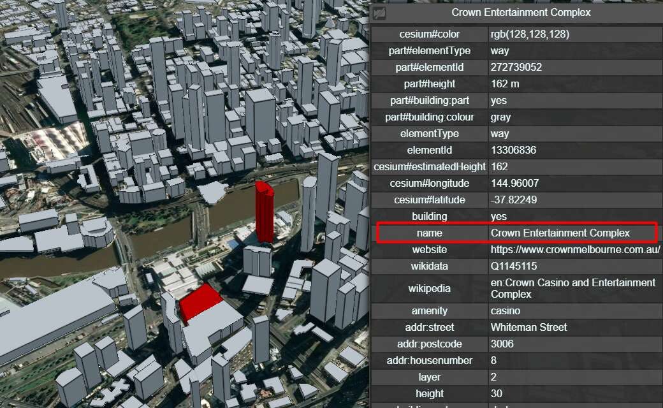The height and width of the screenshot is (408, 663).
Task: Select the longitude value 144.96007
Action: pos(514,184)
